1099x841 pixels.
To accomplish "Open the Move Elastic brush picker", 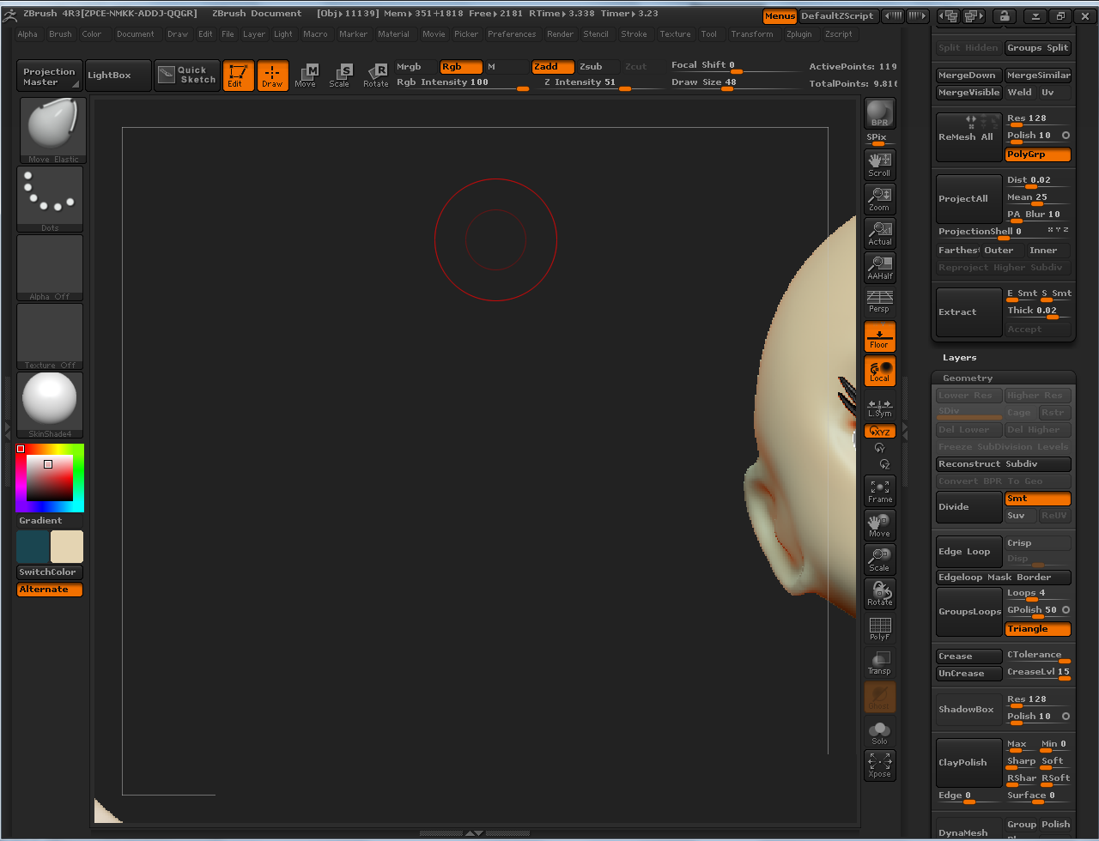I will click(x=51, y=130).
